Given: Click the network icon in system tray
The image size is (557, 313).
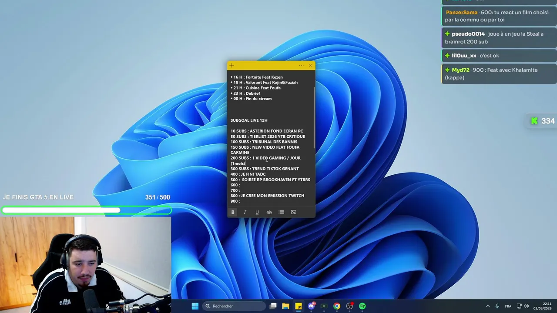Looking at the screenshot, I should click(519, 306).
